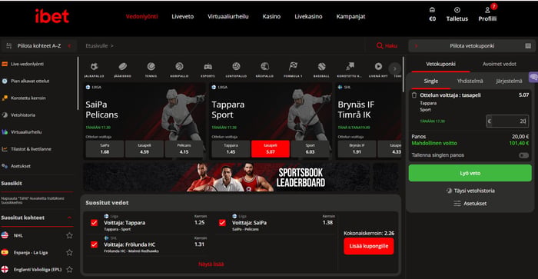Select Tappara 1.45 odds button
The height and width of the screenshot is (279, 538).
(x=231, y=148)
